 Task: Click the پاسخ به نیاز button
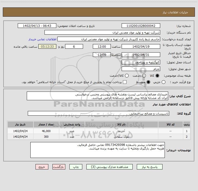(x=150, y=167)
